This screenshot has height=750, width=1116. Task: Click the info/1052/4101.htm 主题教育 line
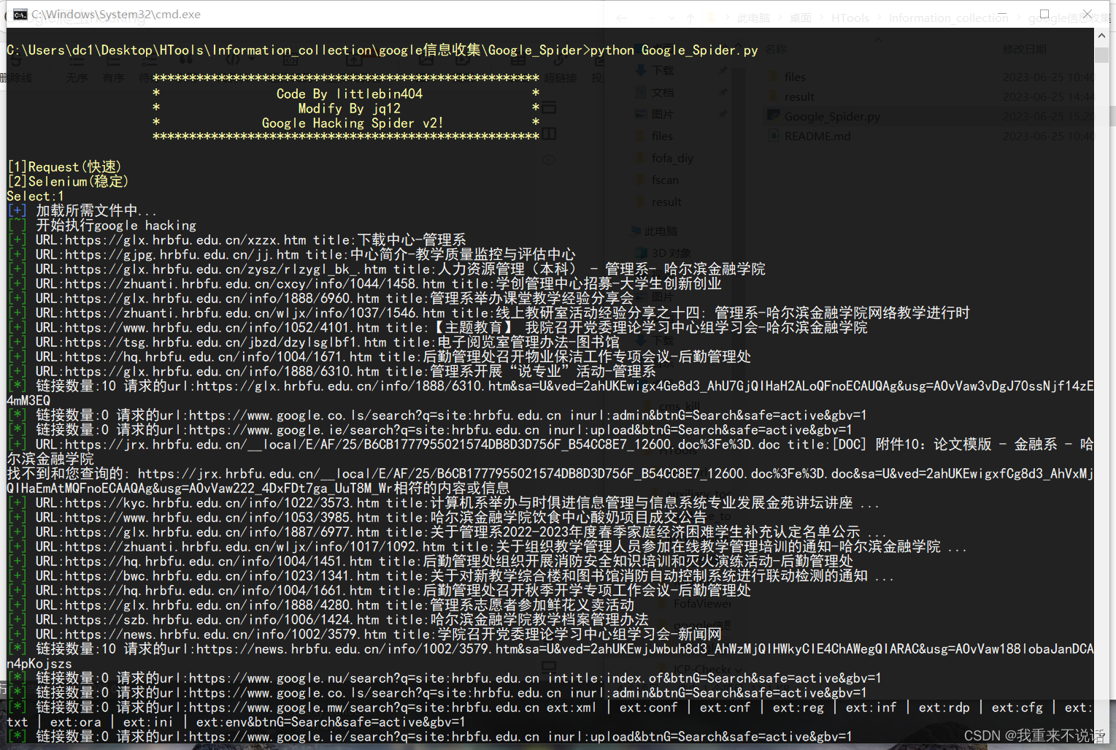[437, 327]
